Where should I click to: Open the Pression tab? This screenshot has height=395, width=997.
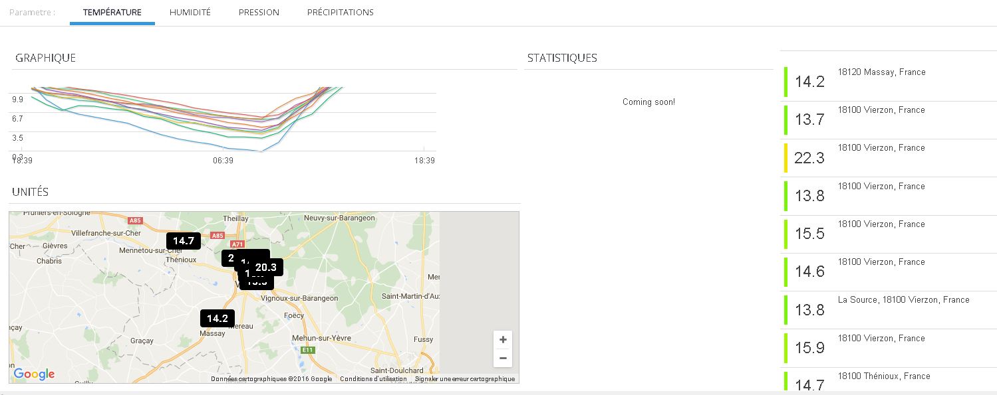coord(259,13)
